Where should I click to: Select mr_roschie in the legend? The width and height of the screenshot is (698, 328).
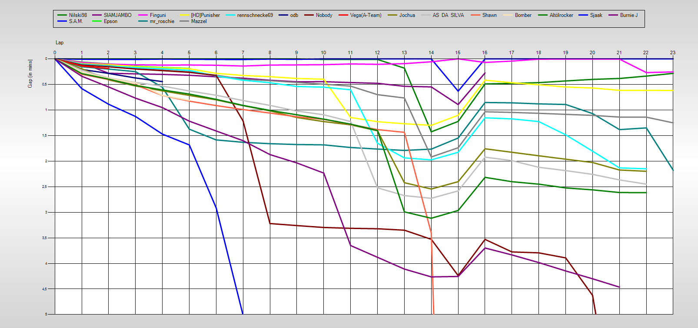point(162,21)
